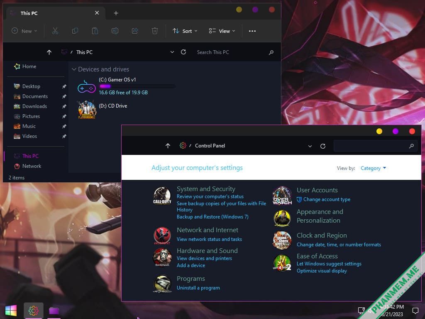Click the Share icon in File Explorer toolbar
The width and height of the screenshot is (425, 319).
[135, 31]
